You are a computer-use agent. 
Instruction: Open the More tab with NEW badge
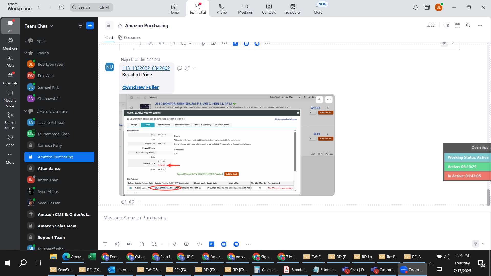(x=318, y=9)
